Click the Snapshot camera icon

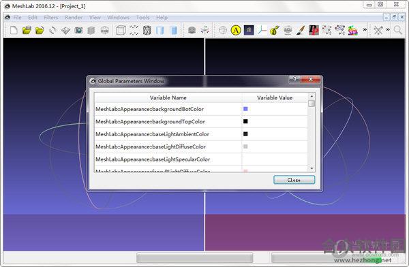pos(78,30)
